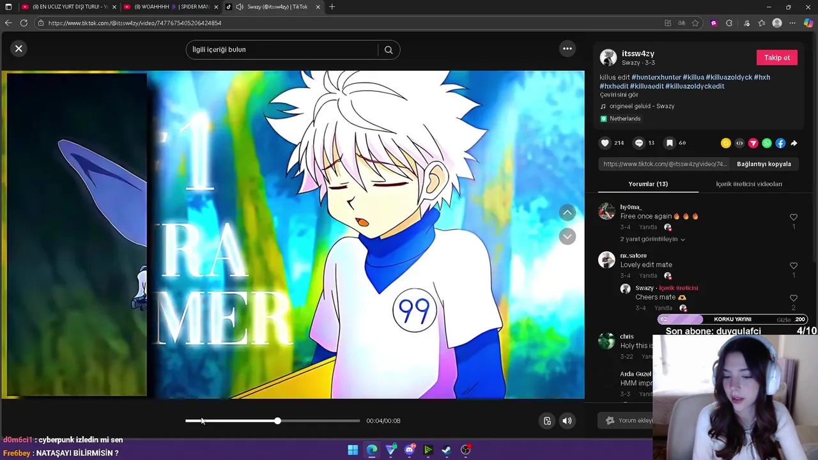Open browser favorites list icon
Image resolution: width=818 pixels, height=460 pixels.
[x=762, y=23]
